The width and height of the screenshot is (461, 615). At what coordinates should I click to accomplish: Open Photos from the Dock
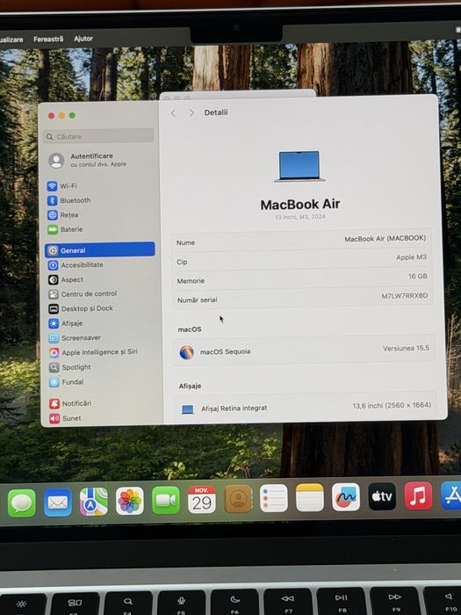130,501
